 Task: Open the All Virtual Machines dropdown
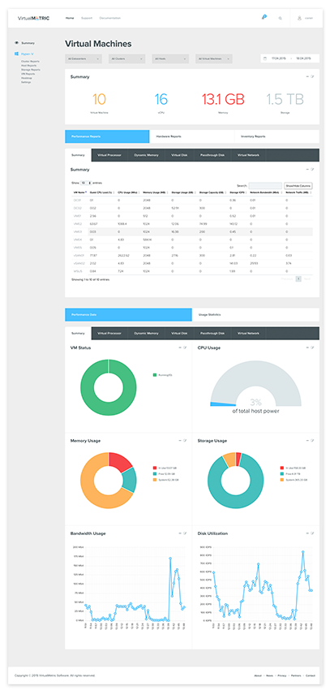tap(214, 58)
